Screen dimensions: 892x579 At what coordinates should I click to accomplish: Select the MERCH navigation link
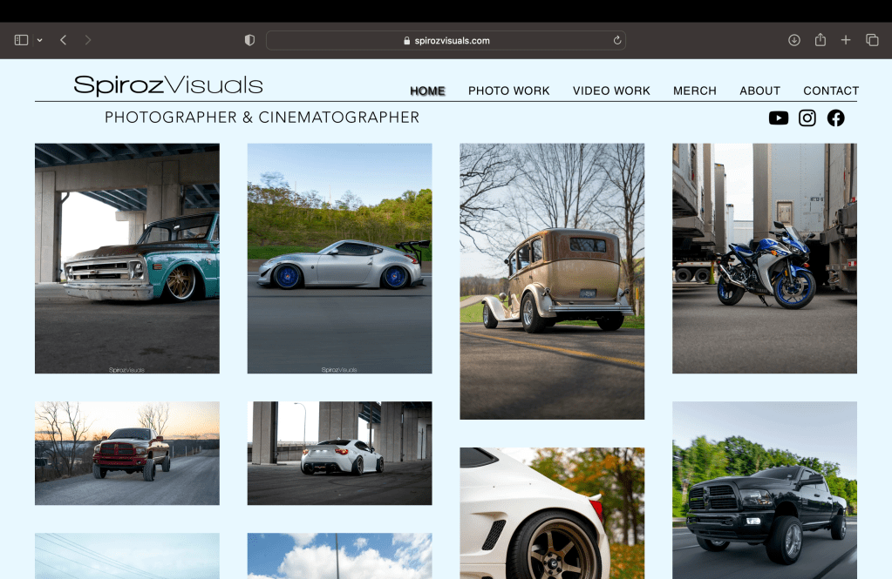pyautogui.click(x=694, y=91)
